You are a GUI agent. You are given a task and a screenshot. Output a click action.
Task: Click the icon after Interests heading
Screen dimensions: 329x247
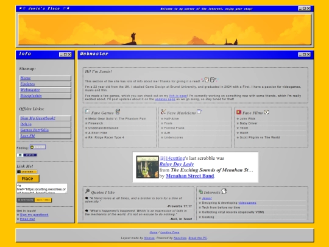224,191
